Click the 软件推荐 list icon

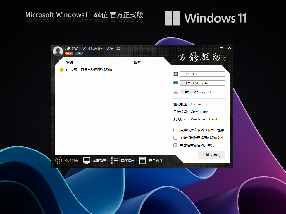click(114, 160)
